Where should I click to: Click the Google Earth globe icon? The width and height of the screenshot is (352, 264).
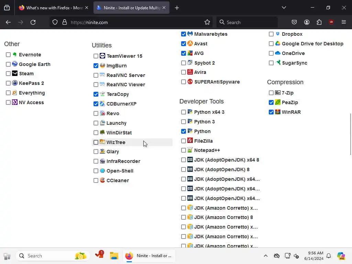pos(14,64)
